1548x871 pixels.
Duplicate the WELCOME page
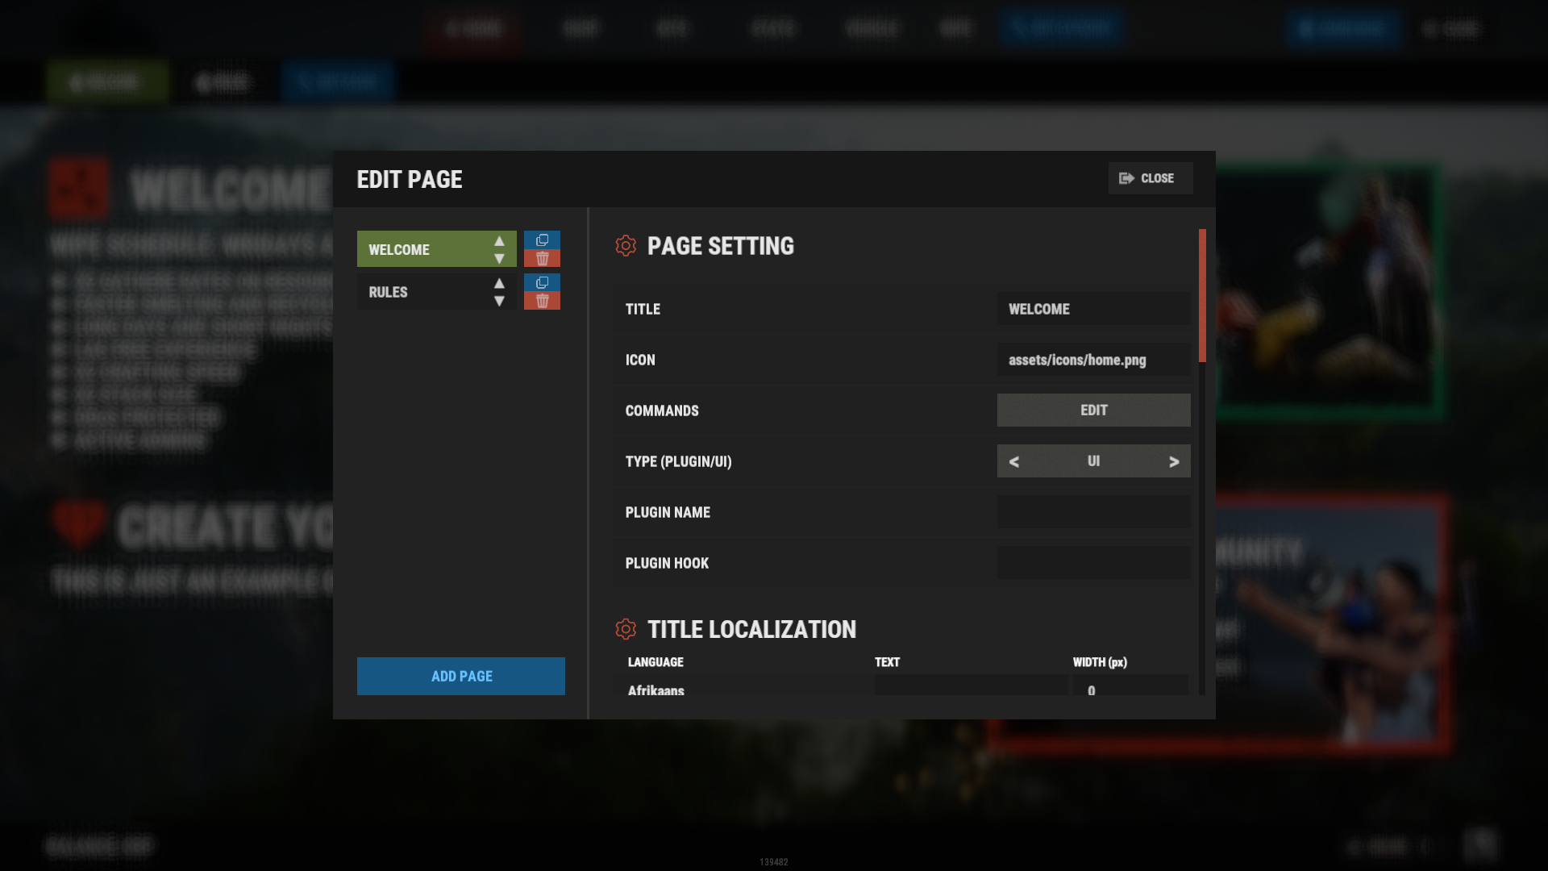pos(542,240)
